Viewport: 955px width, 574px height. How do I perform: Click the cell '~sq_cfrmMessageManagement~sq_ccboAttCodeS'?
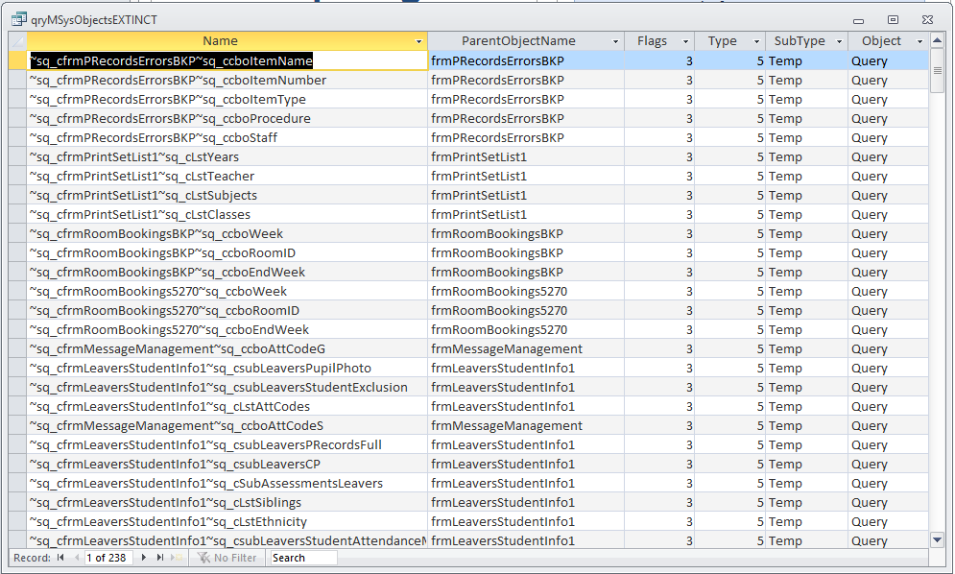pos(227,426)
